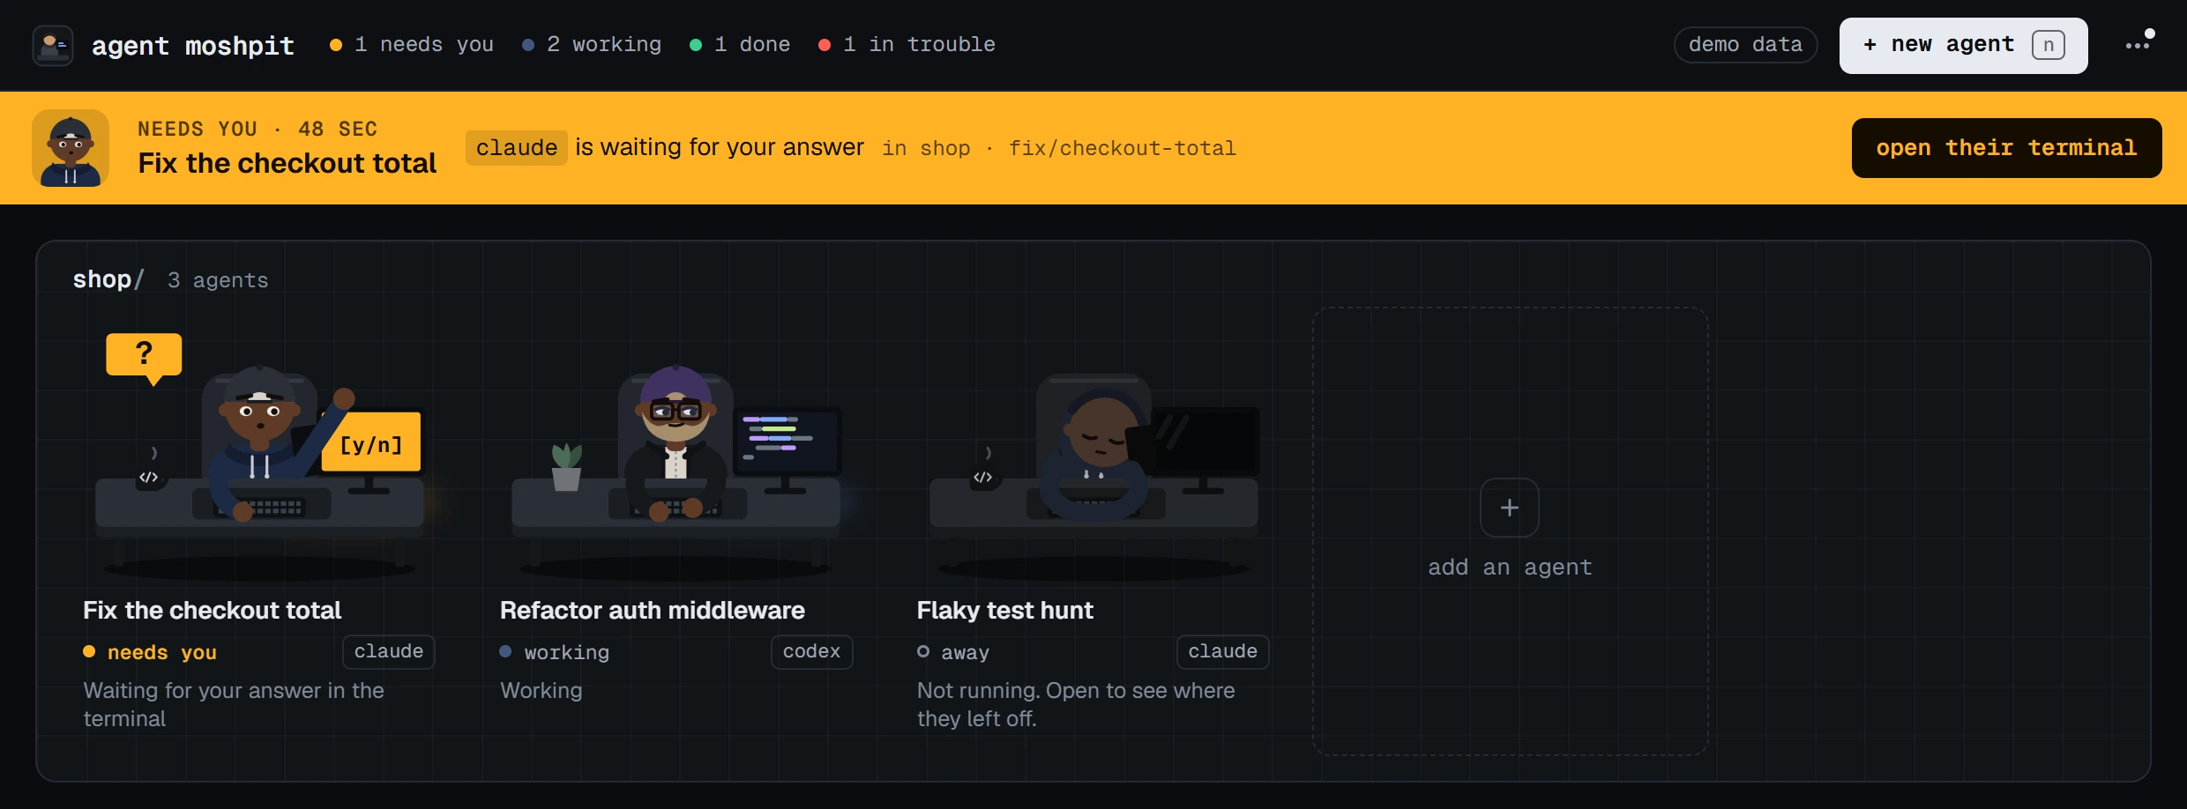Filter by 2 working status
Viewport: 2187px width, 809px height.
[592, 44]
